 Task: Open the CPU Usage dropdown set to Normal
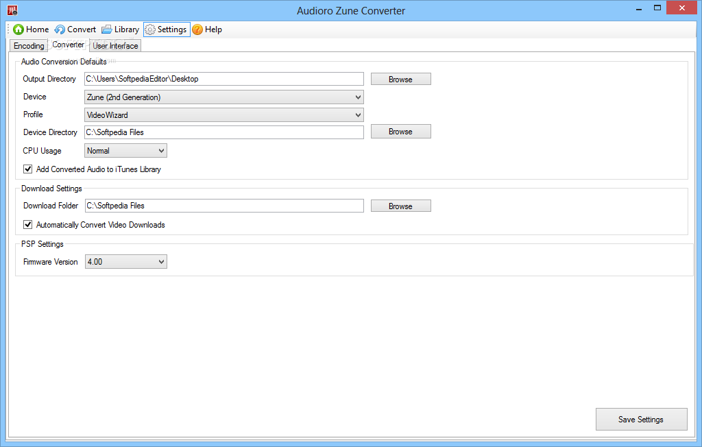click(126, 151)
